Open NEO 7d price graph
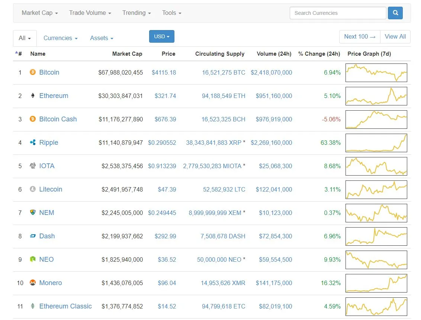421x320 pixels. 376,260
